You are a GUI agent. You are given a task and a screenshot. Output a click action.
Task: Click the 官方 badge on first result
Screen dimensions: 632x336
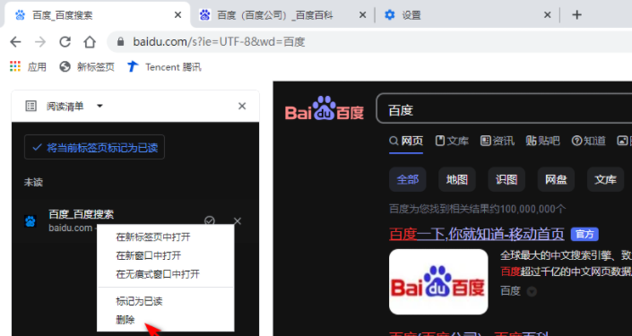(584, 234)
